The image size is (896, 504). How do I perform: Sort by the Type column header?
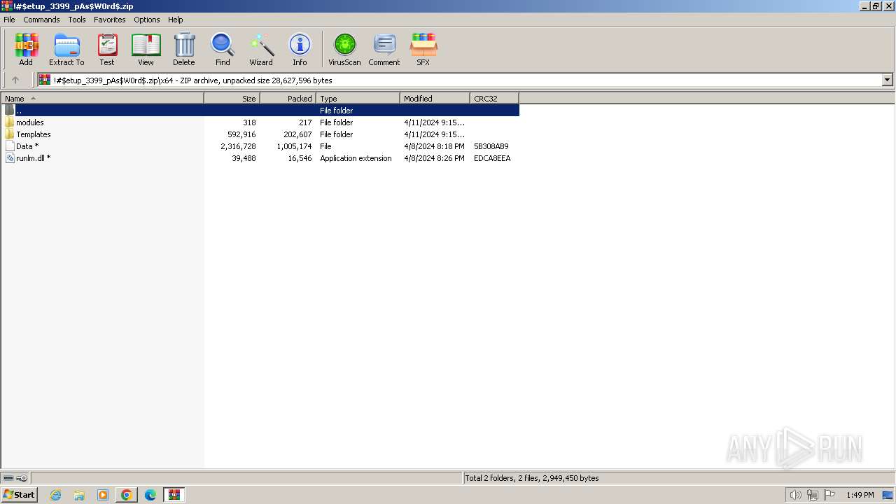tap(358, 99)
